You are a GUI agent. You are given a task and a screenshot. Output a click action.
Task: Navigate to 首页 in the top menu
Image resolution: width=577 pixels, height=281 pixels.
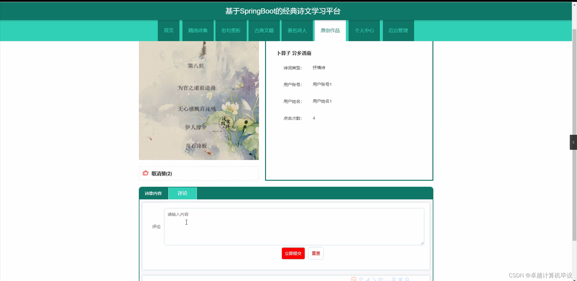click(168, 30)
